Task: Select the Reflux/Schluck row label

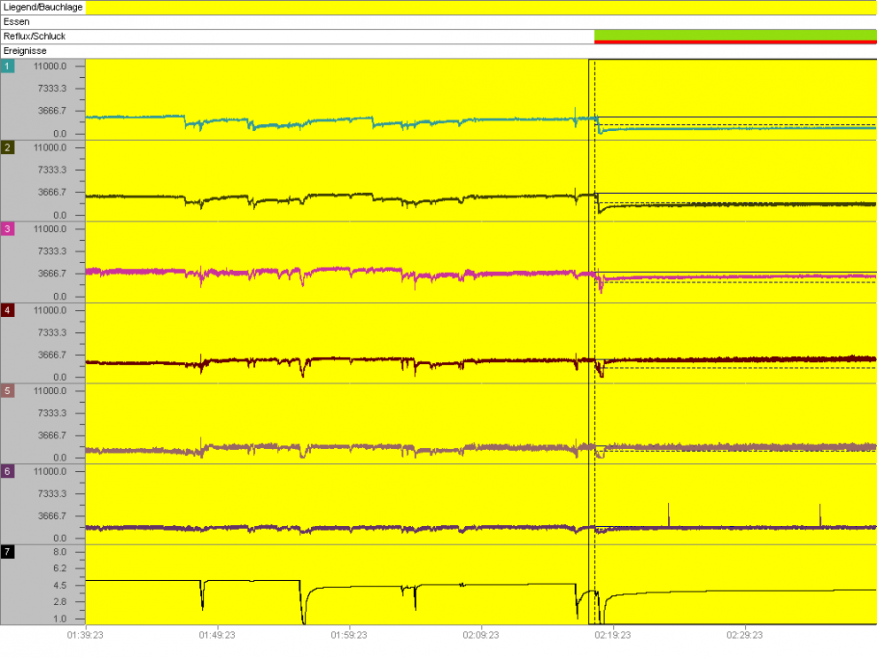Action: tap(35, 36)
